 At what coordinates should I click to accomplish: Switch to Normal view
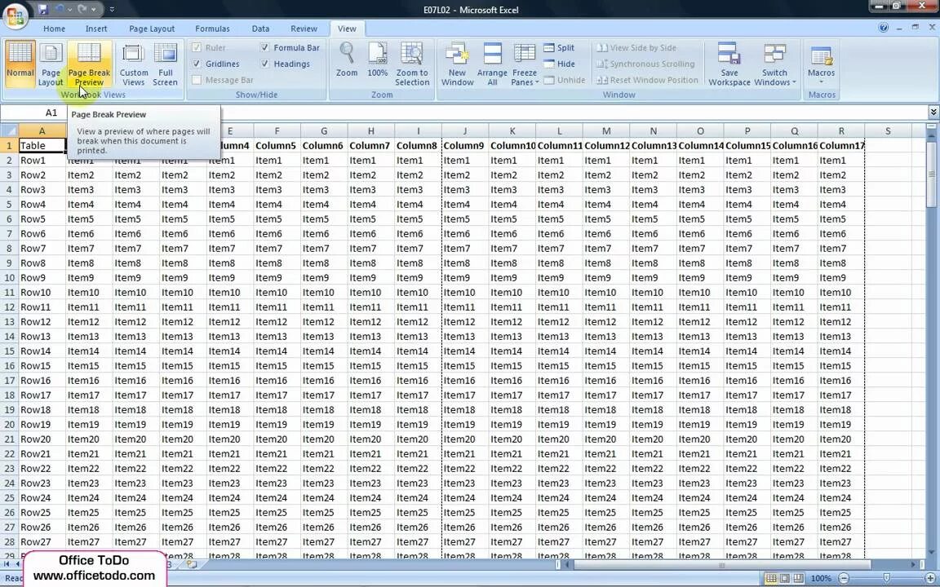pos(20,64)
